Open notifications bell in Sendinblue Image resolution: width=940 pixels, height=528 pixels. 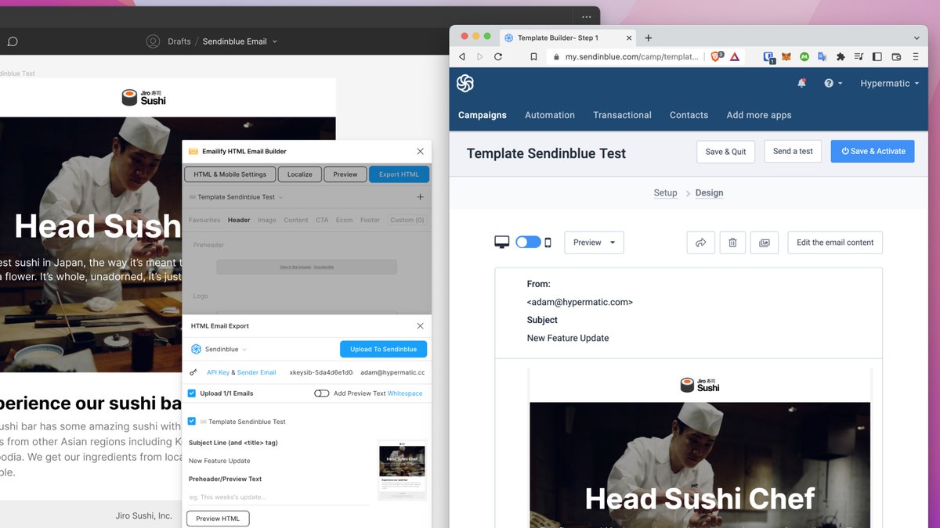point(801,83)
